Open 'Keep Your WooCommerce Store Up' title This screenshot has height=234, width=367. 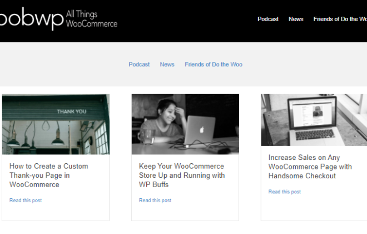[182, 175]
